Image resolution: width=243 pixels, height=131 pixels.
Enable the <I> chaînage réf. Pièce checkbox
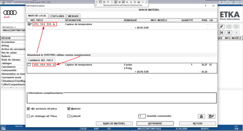tap(28, 116)
